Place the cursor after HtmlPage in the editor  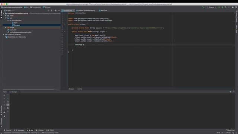coord(83,45)
